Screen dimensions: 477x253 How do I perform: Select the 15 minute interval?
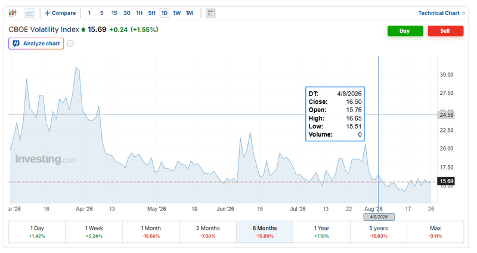pos(114,13)
